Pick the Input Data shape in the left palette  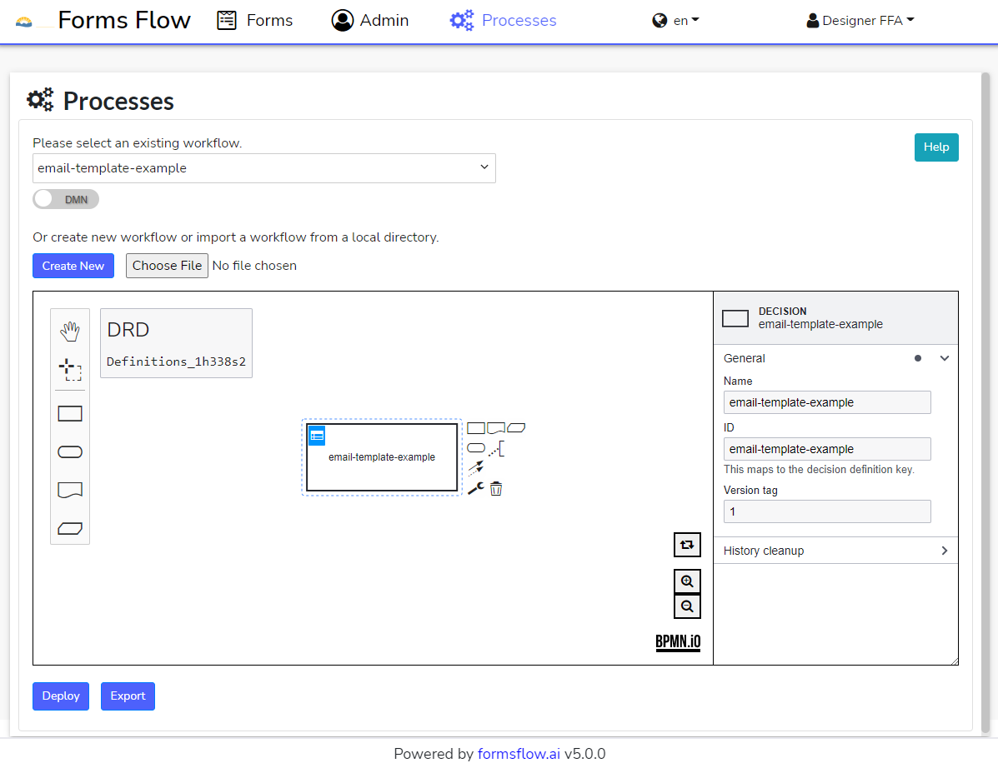70,451
